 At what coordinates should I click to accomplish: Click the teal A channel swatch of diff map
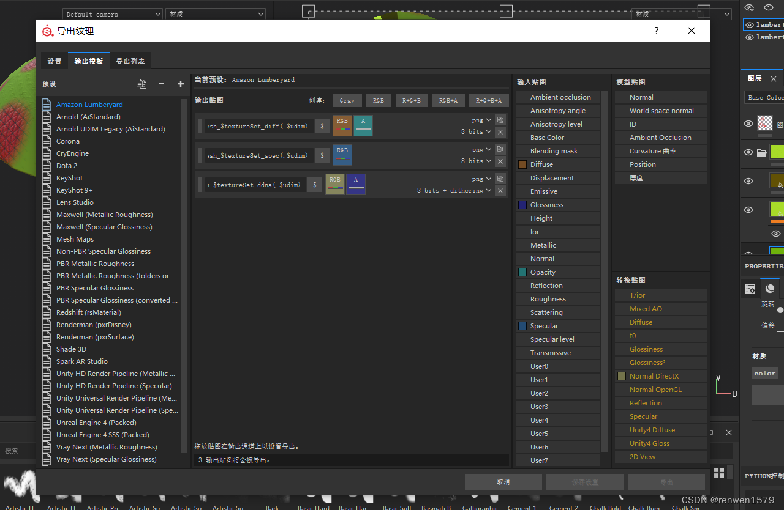pos(363,125)
